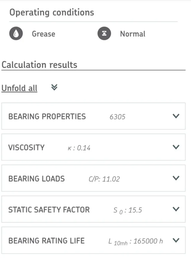The width and height of the screenshot is (191, 259).
Task: Expand the Viscosity section chevron
Action: point(176,147)
